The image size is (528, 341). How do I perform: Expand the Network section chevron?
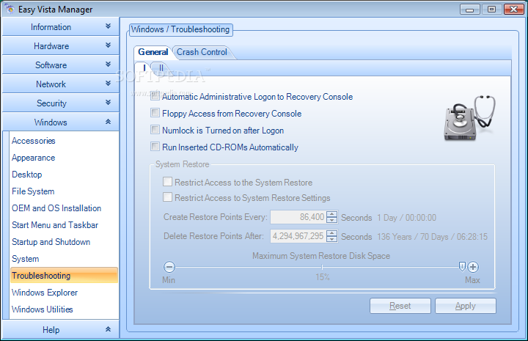point(108,83)
